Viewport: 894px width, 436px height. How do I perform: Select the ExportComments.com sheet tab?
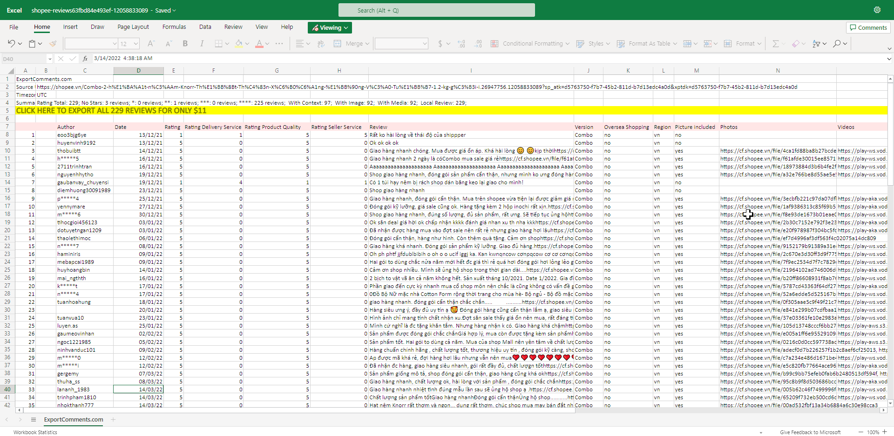[74, 420]
